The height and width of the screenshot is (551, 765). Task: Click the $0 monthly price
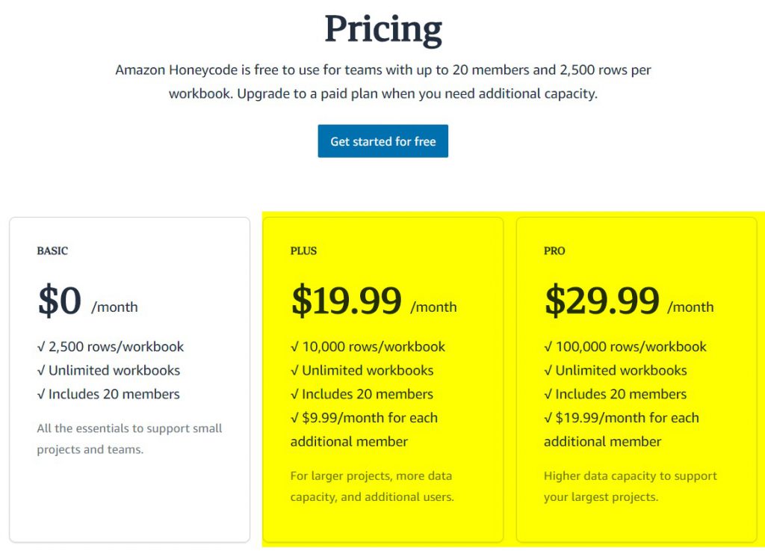(60, 301)
